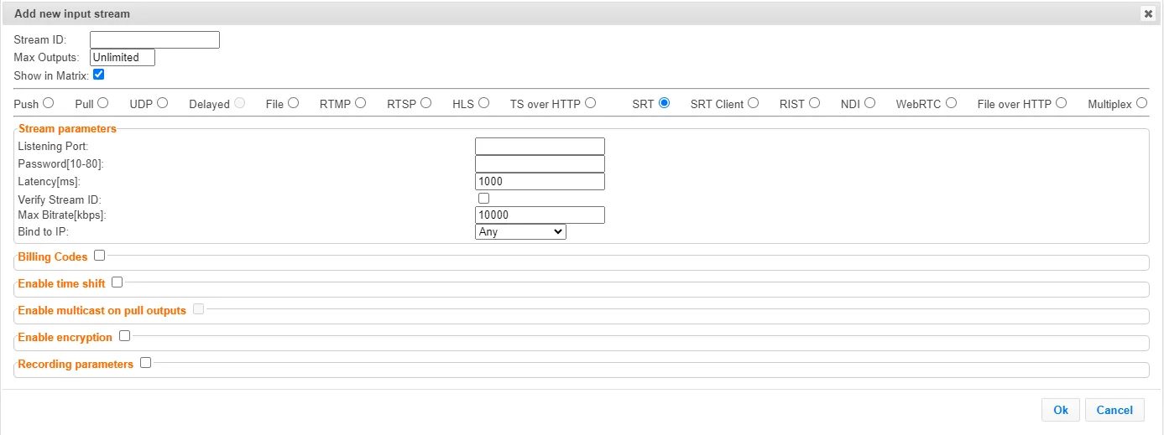Click the Add new input stream title
This screenshot has height=435, width=1164.
point(72,14)
